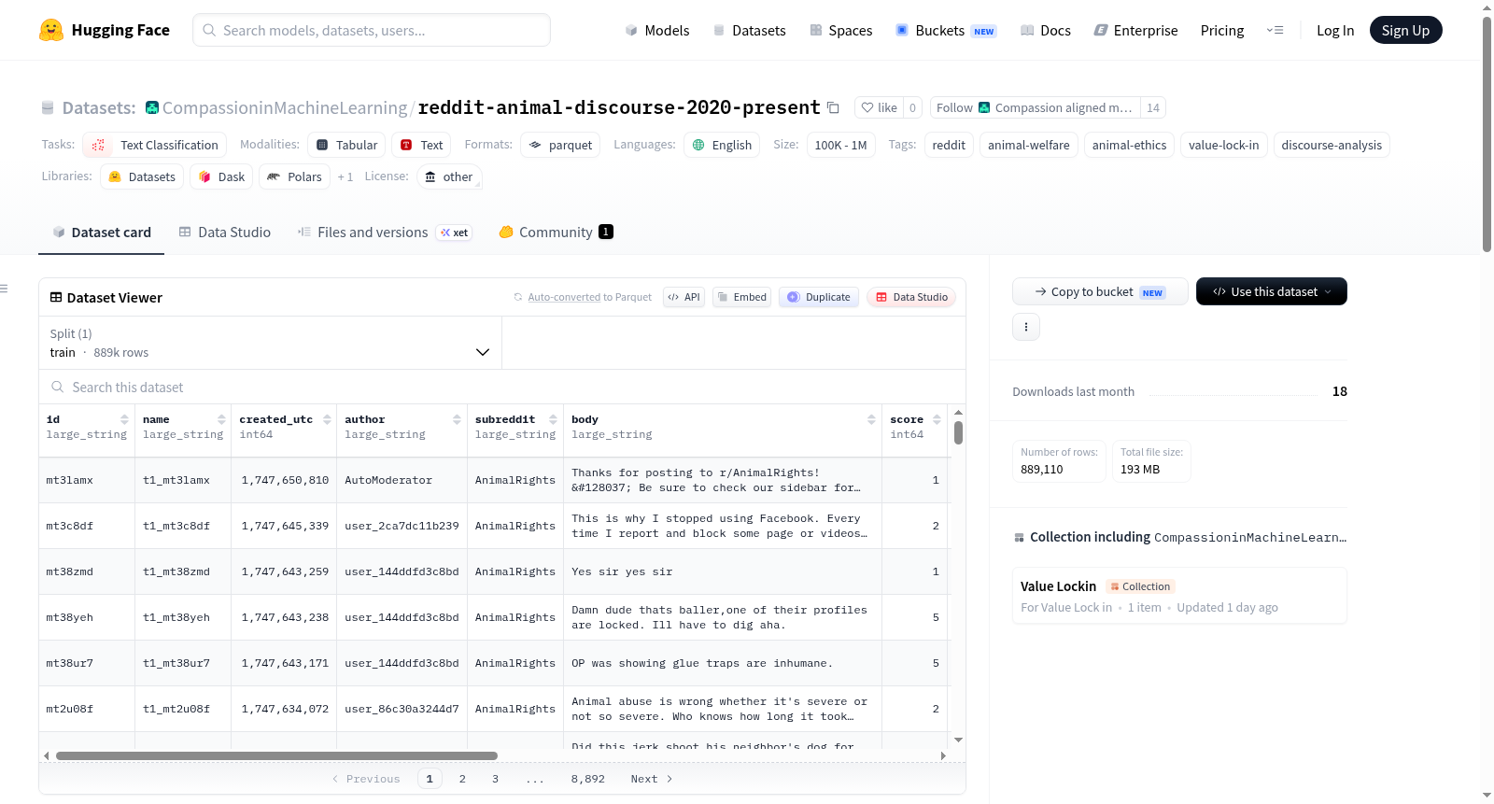Open the Enterprise menu item
This screenshot has height=804, width=1494.
click(1135, 30)
